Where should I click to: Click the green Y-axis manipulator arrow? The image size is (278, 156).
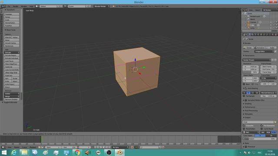[144, 68]
